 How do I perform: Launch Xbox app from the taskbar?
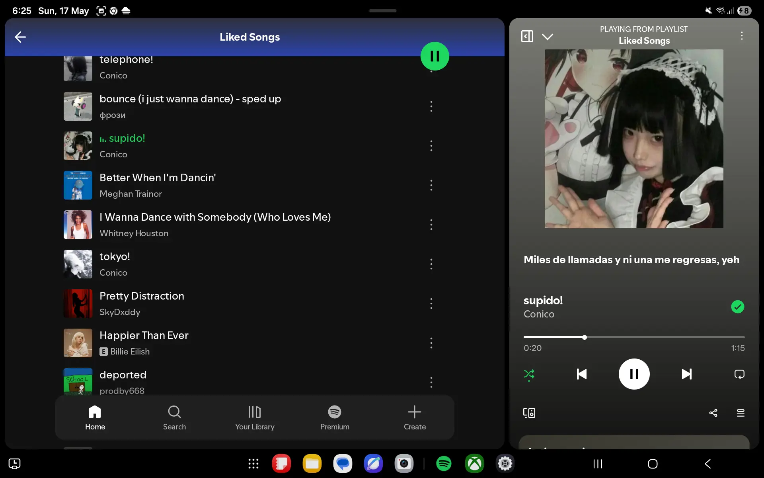click(474, 464)
